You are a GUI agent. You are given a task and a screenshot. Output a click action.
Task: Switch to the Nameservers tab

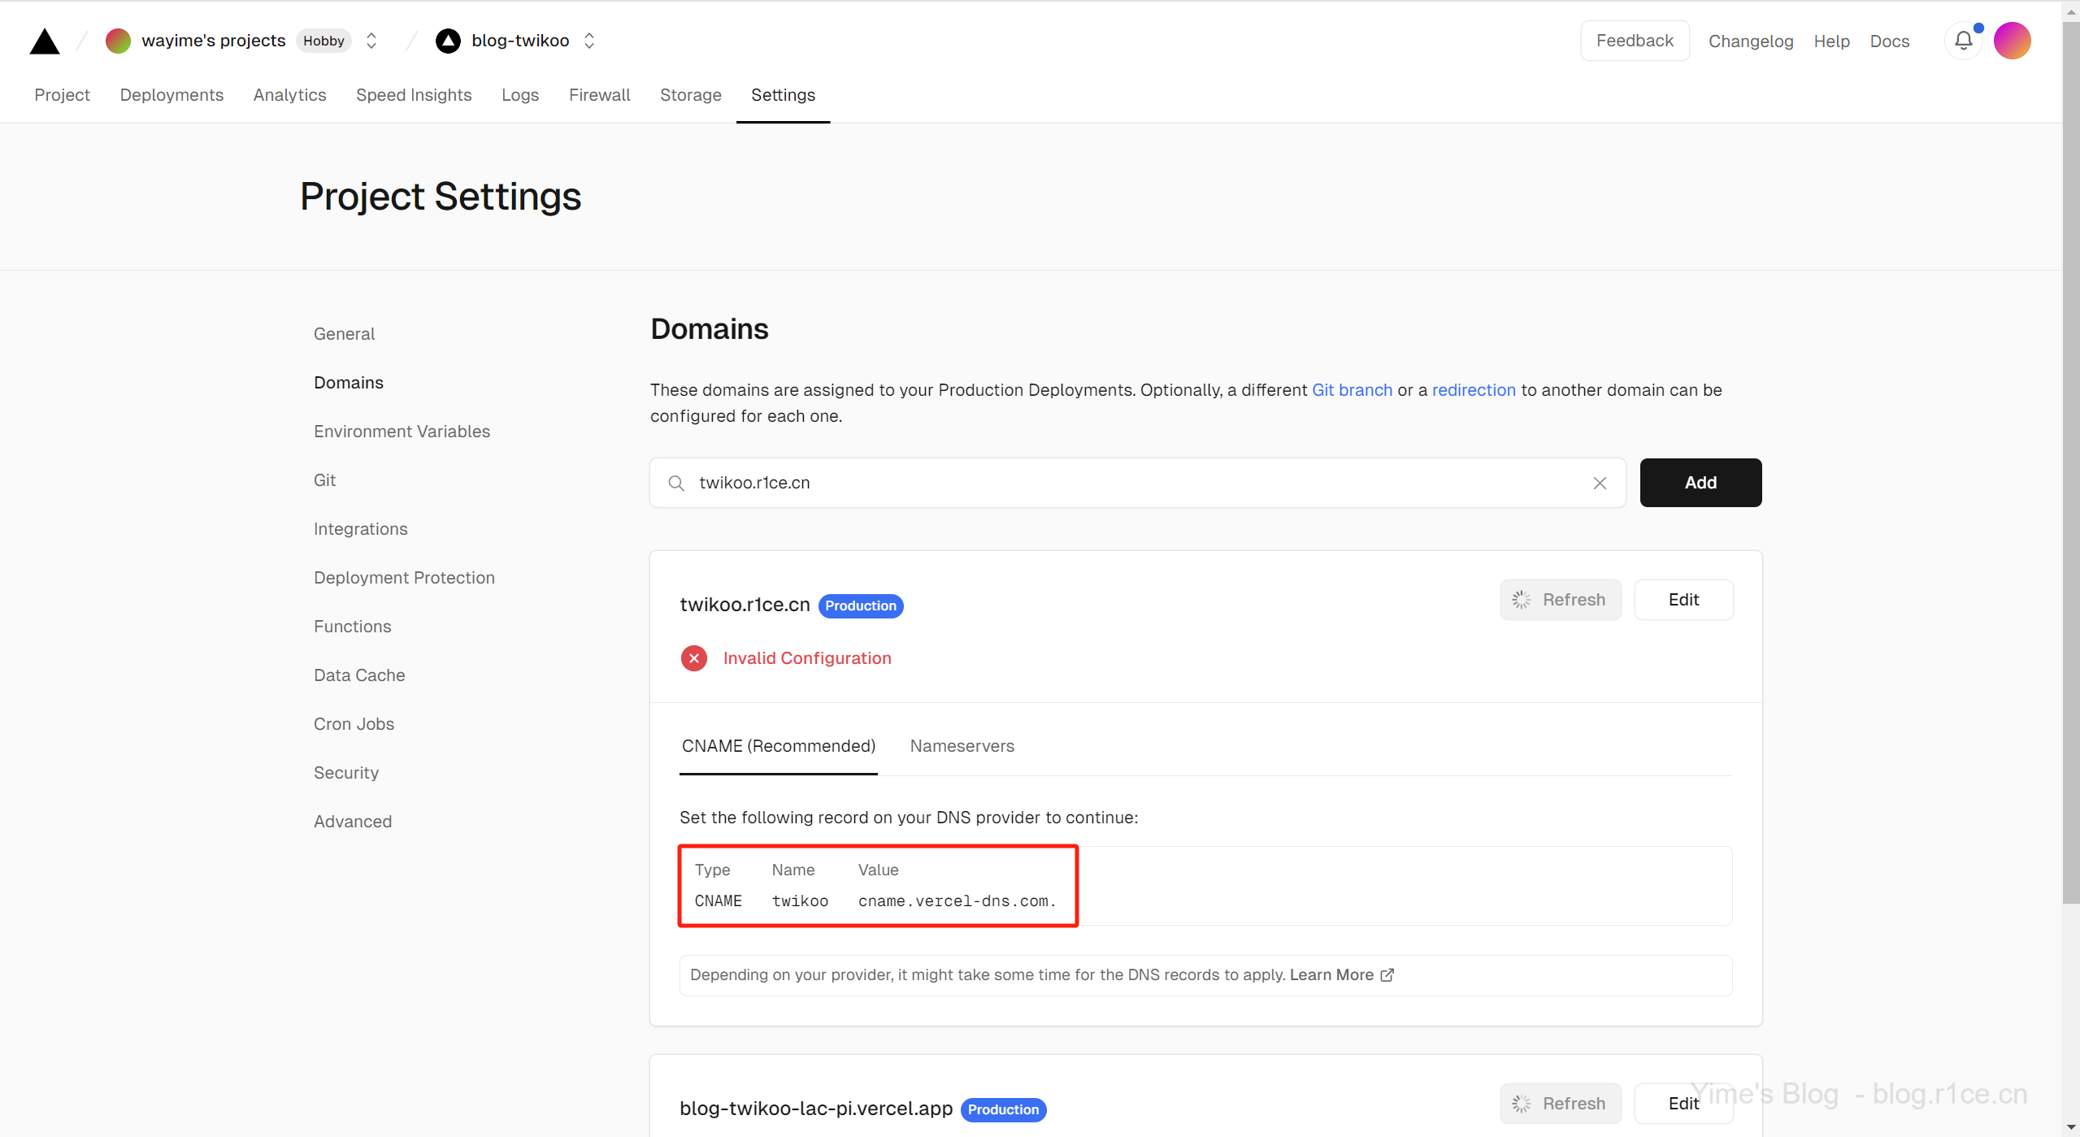(962, 746)
